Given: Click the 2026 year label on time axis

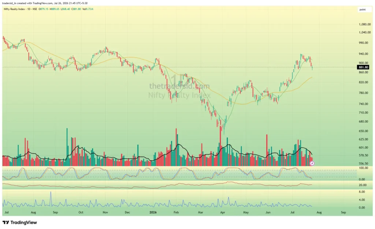Looking at the screenshot, I should click(x=153, y=212).
